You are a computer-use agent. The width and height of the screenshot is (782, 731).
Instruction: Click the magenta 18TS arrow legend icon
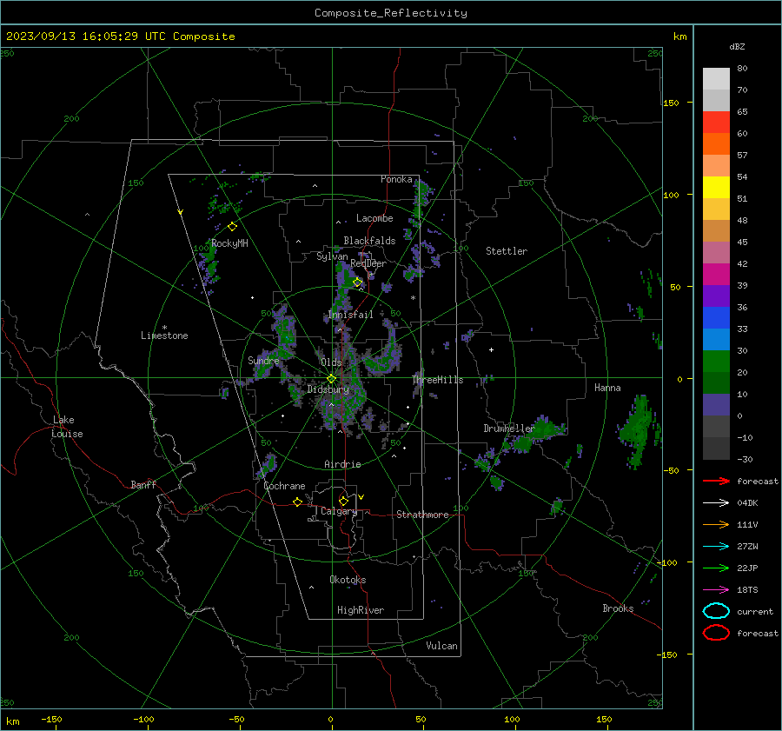(716, 590)
